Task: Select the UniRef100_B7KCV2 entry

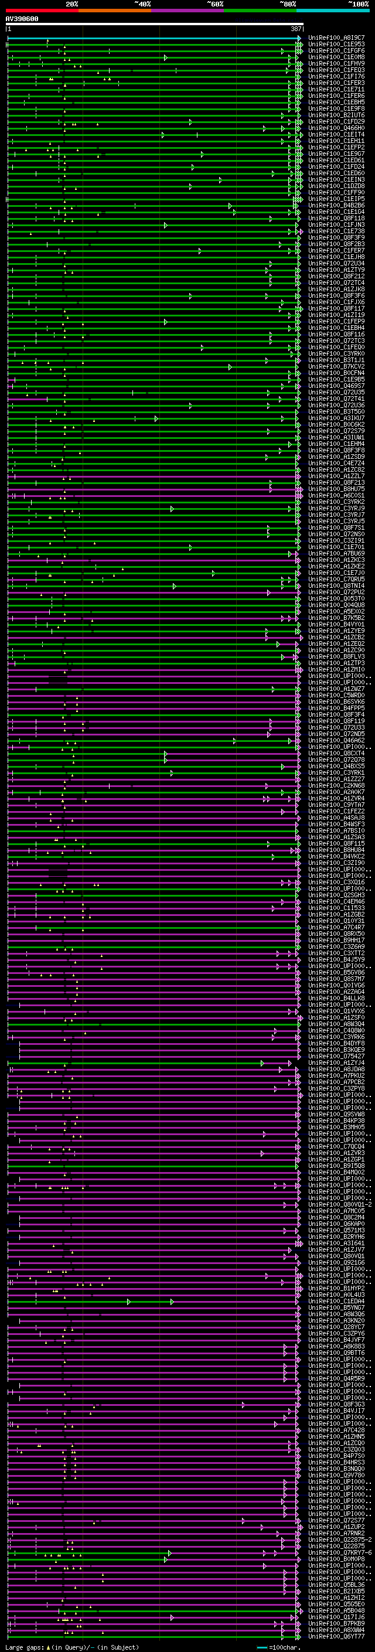Action: [x=336, y=366]
